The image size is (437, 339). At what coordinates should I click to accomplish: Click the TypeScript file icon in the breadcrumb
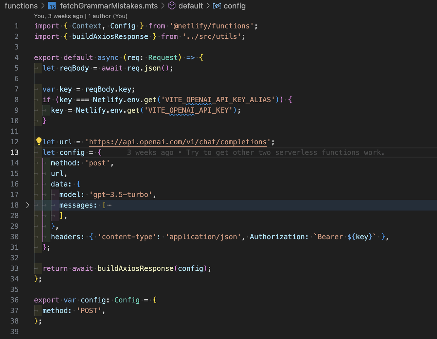point(52,6)
